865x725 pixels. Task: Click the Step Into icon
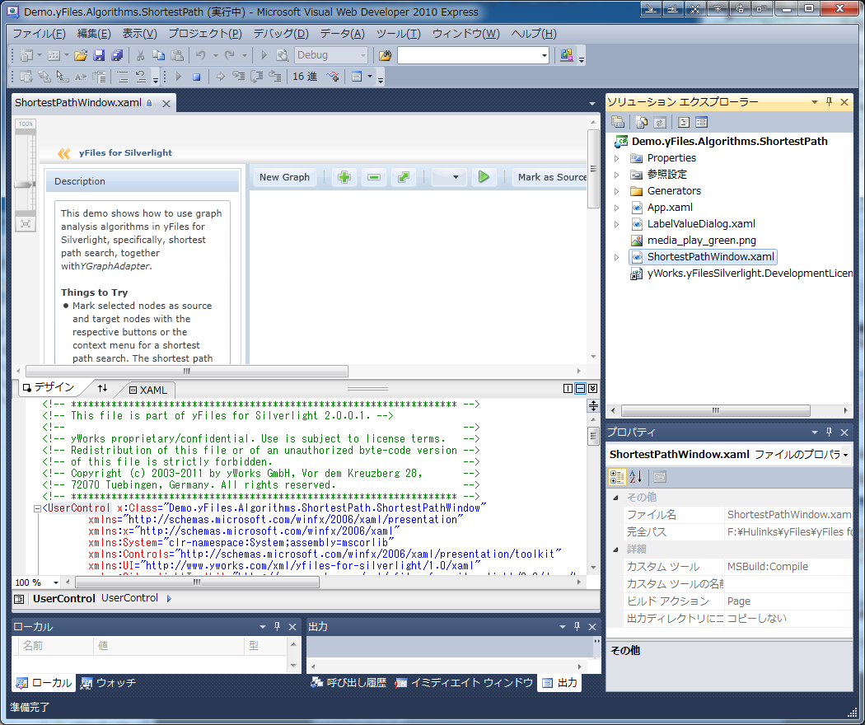238,77
